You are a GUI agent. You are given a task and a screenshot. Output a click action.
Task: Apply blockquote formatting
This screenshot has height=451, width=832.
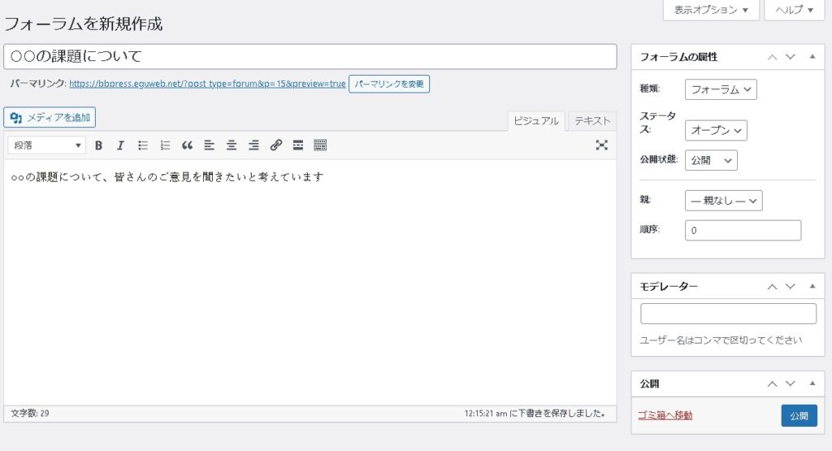tap(187, 145)
